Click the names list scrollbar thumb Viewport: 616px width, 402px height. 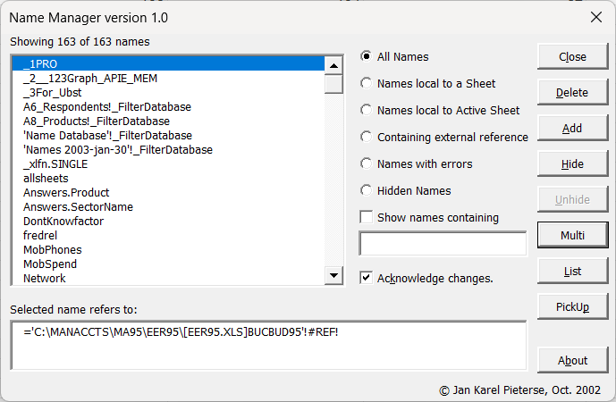(x=334, y=84)
